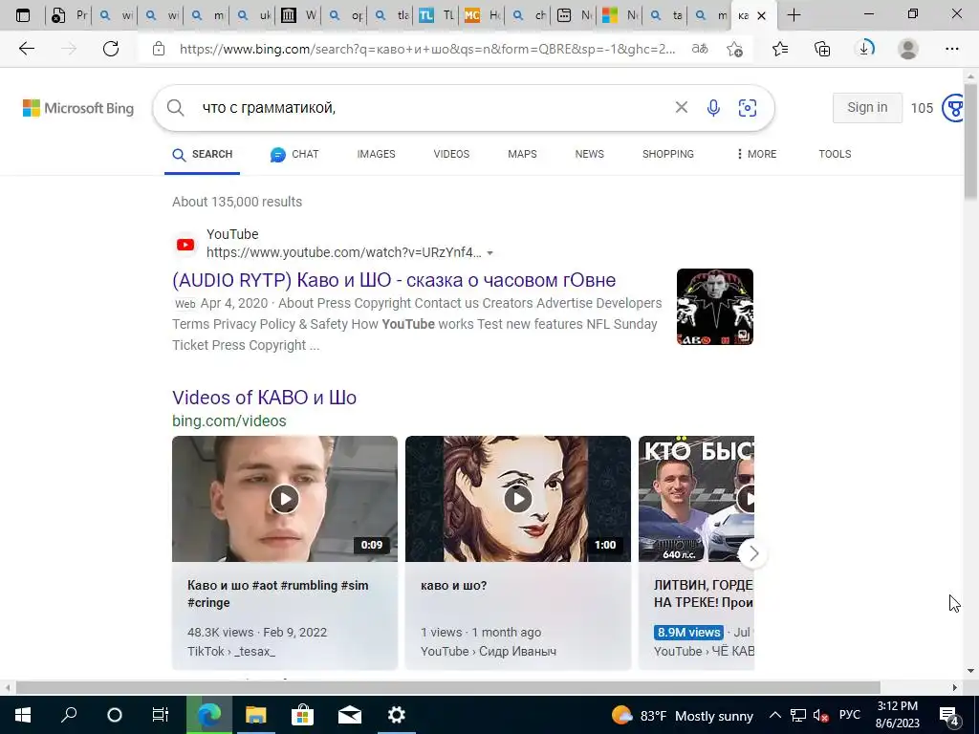This screenshot has width=979, height=734.
Task: Close the current active tab
Action: 761,15
